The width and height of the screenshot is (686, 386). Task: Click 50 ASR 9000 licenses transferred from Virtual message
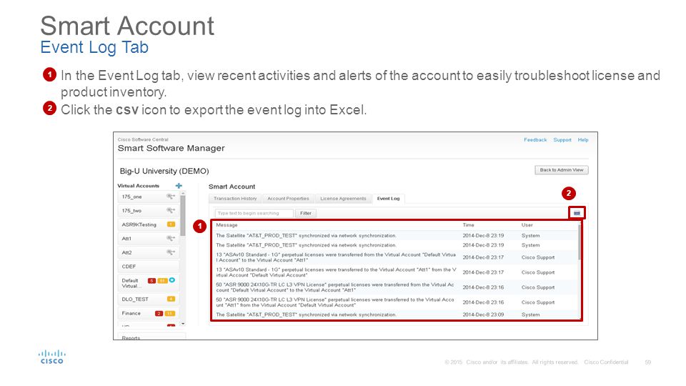[x=334, y=287]
